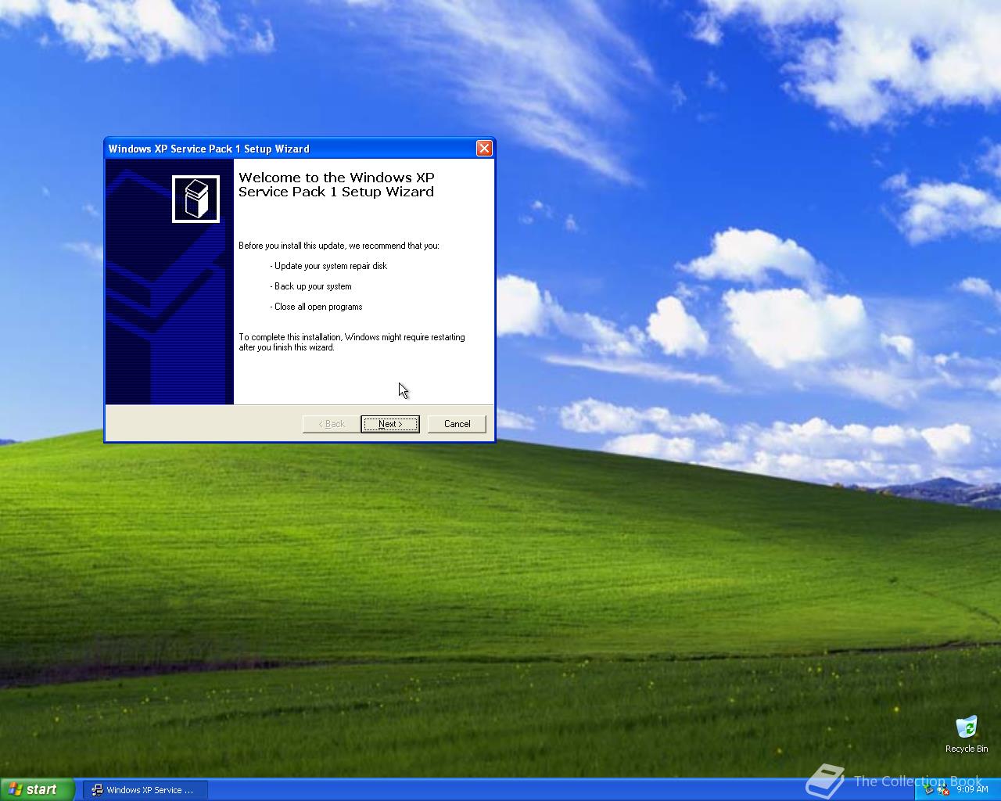Click the setup package icon in wizard
1001x801 pixels.
pos(196,199)
